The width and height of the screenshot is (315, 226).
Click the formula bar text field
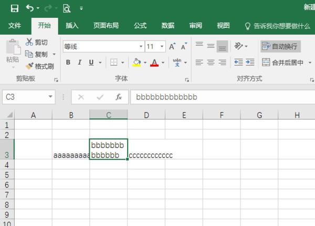[x=220, y=97]
